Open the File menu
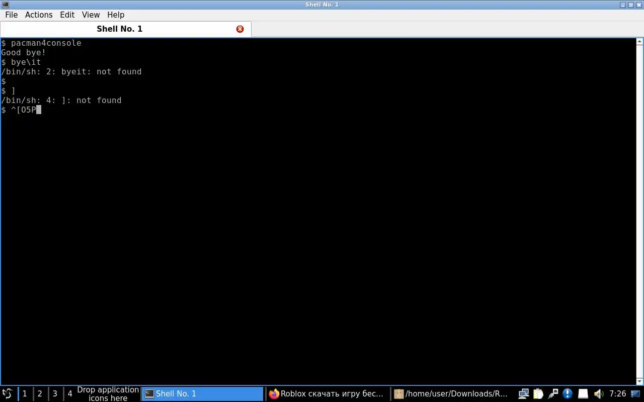This screenshot has height=402, width=644. click(11, 15)
